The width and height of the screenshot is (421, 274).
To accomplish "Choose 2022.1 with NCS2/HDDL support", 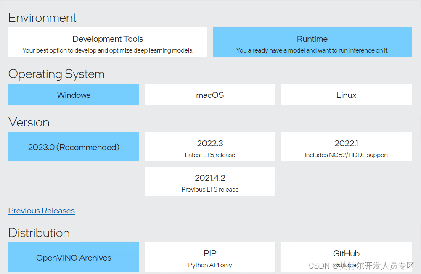I will point(346,147).
